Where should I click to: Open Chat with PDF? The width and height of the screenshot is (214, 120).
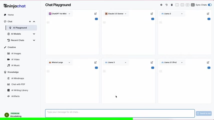[x=18, y=84]
